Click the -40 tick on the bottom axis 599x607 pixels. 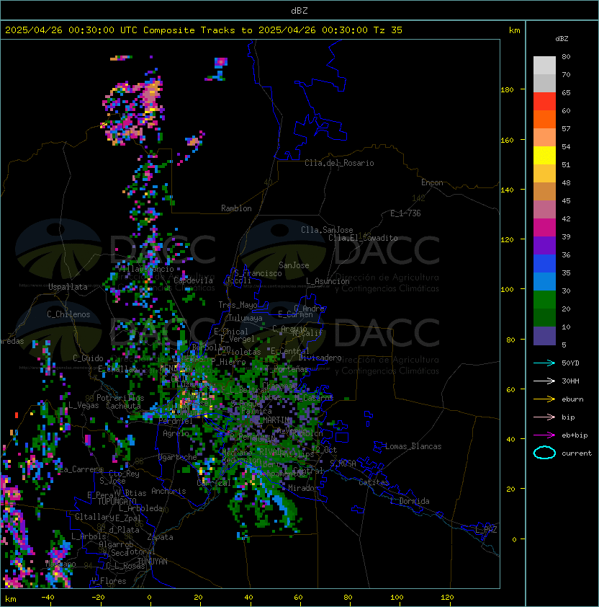(48, 598)
